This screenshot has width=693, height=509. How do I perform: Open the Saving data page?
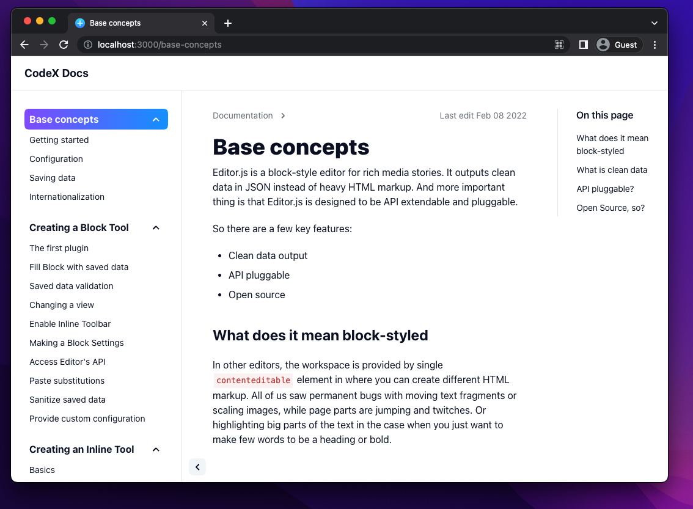tap(52, 178)
